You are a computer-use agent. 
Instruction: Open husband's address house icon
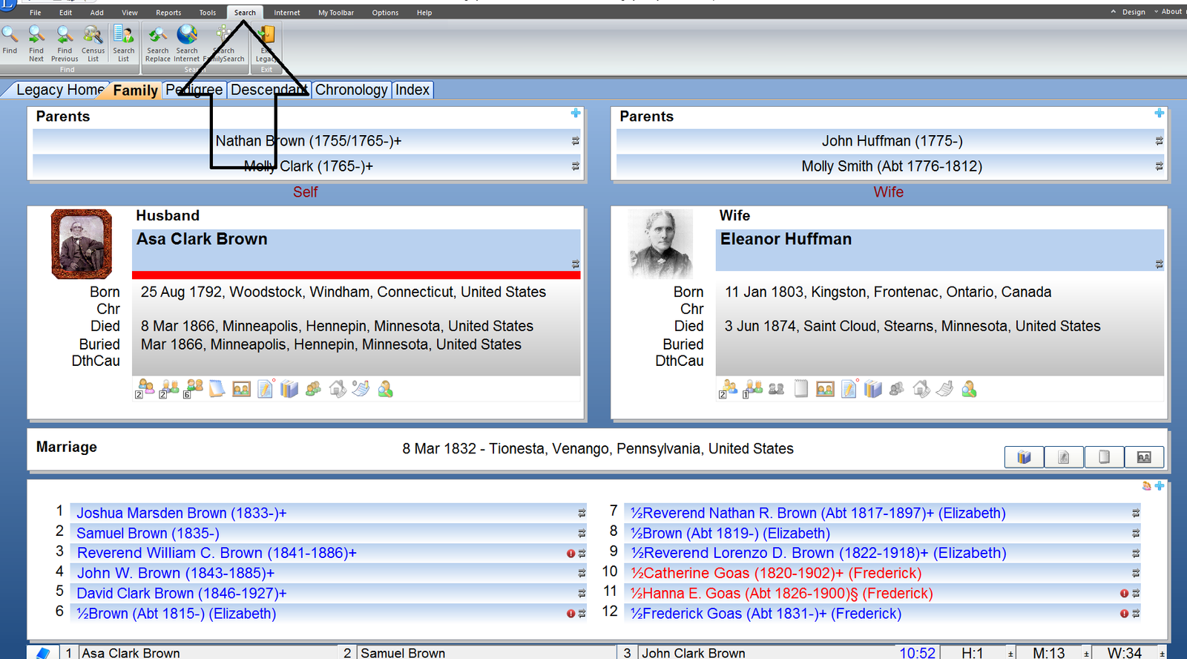[338, 388]
